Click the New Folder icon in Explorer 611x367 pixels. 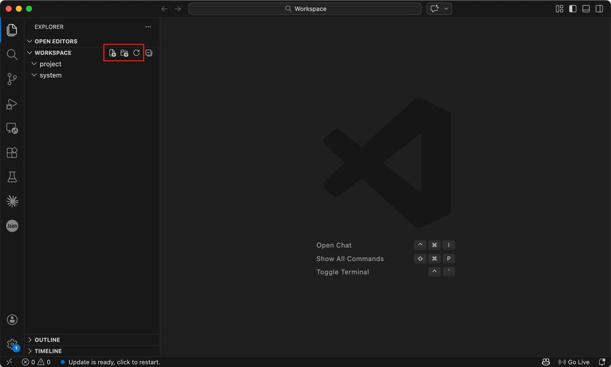[124, 53]
